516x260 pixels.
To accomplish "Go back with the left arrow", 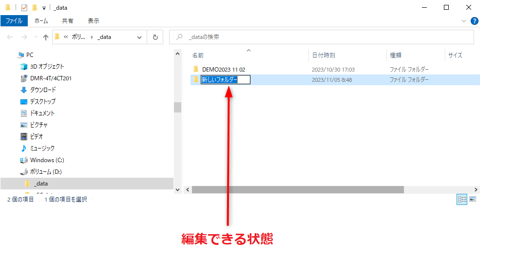I will 10,37.
